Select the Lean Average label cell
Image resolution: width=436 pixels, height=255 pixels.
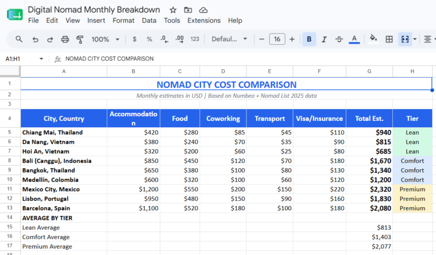pos(64,228)
